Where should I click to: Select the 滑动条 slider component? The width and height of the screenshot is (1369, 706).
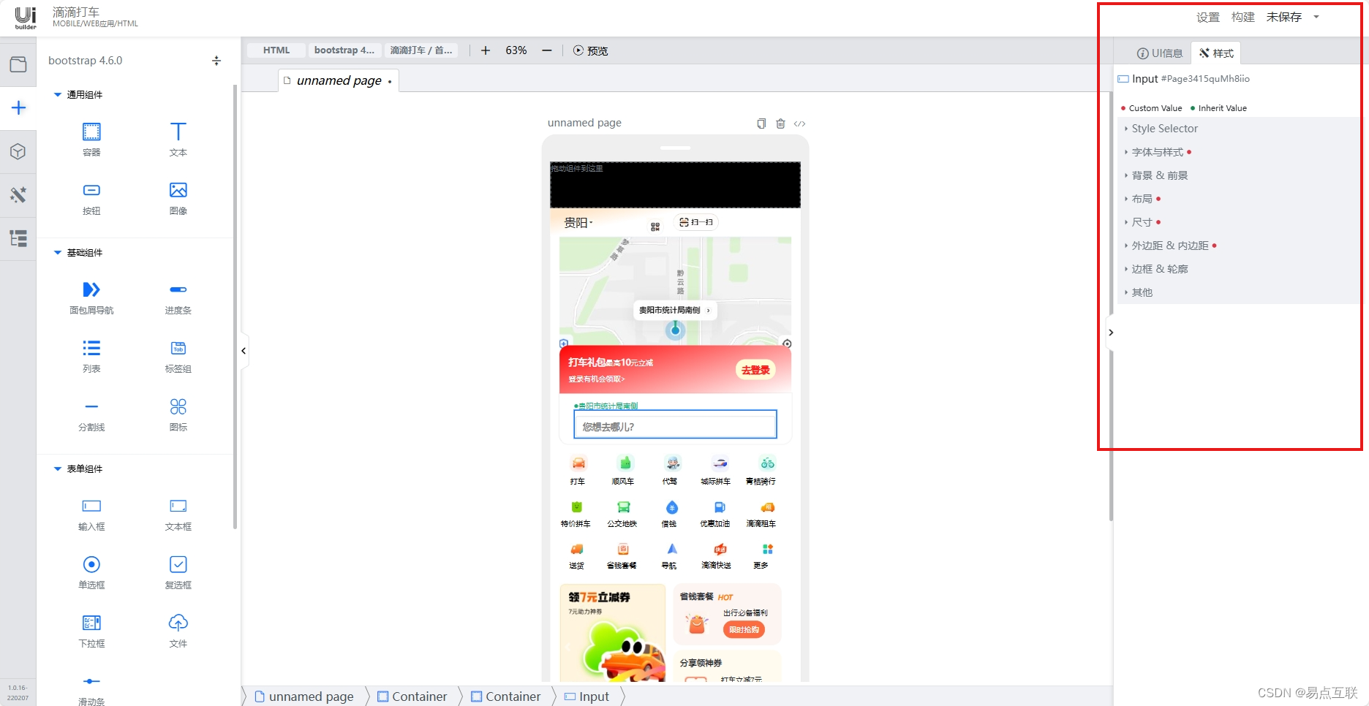coord(91,689)
